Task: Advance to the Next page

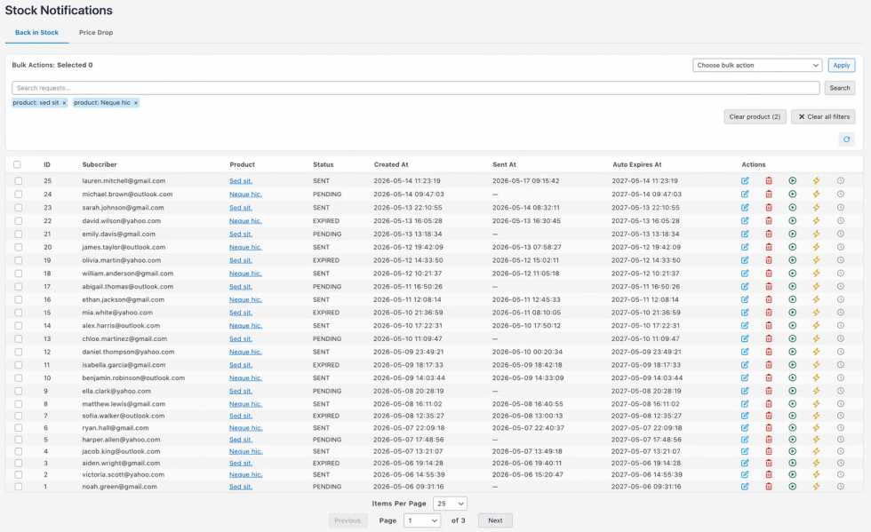Action: point(495,520)
